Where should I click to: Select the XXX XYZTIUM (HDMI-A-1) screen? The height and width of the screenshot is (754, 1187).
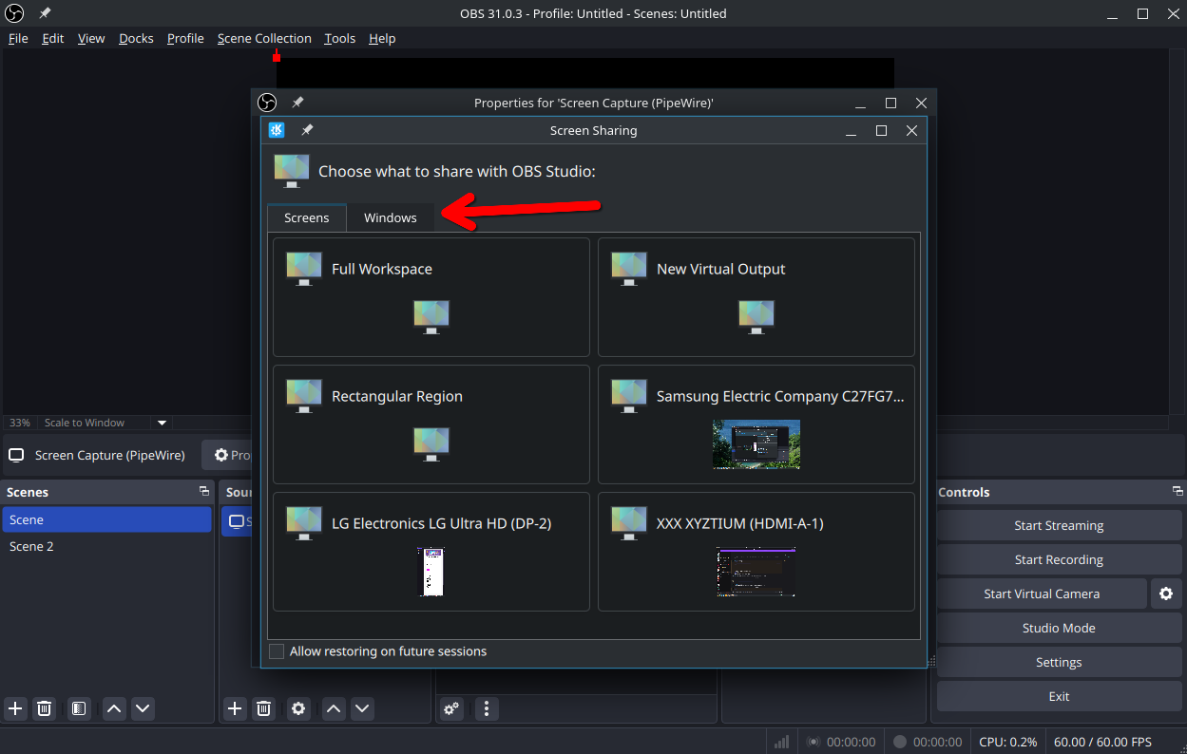pos(756,552)
